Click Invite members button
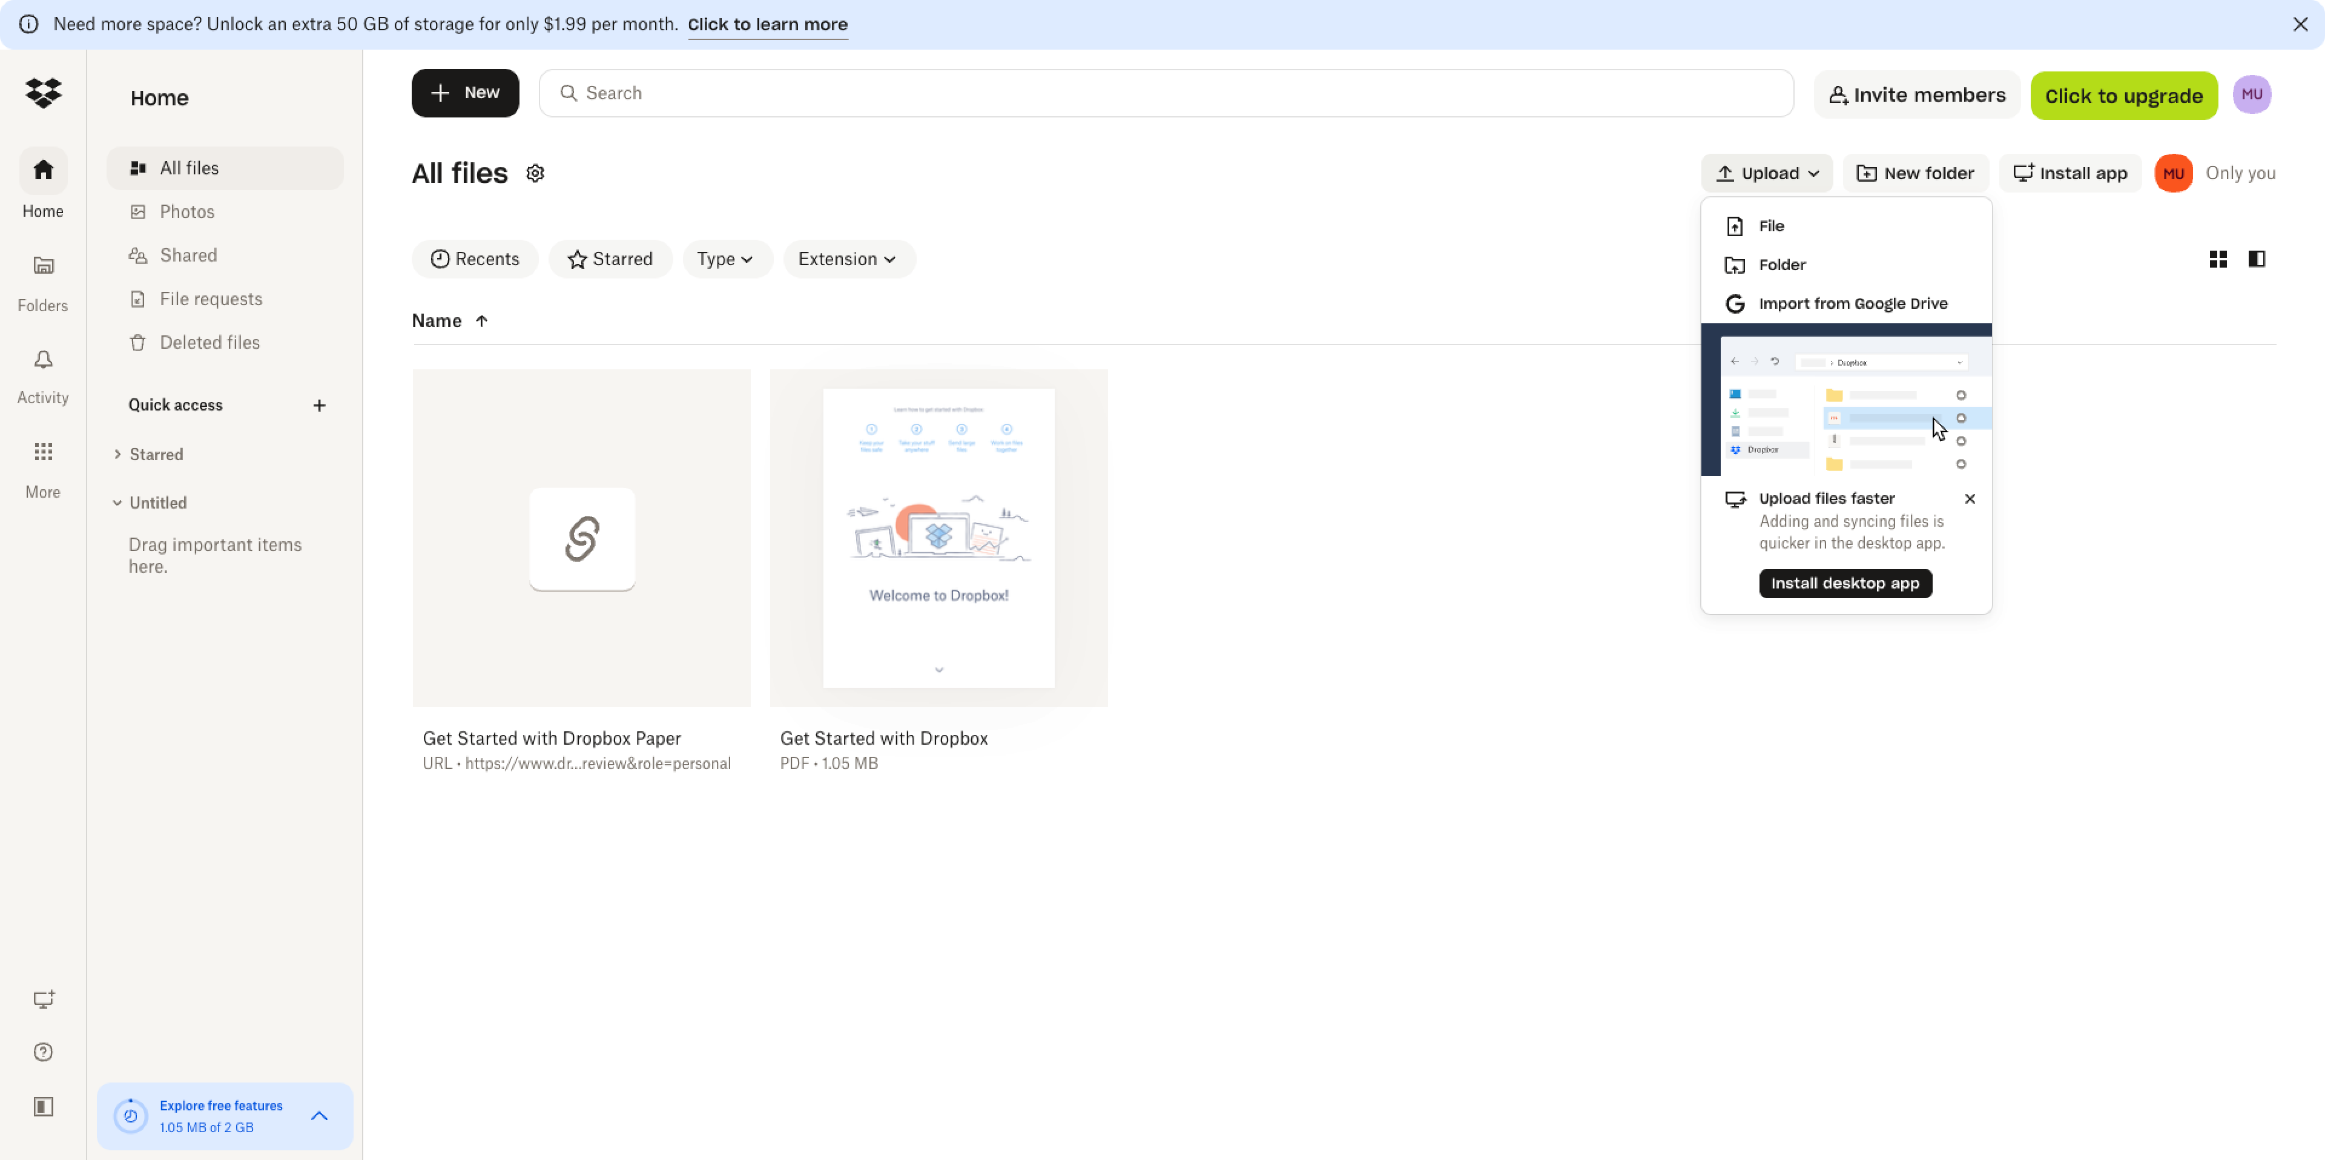This screenshot has width=2325, height=1160. pos(1917,95)
